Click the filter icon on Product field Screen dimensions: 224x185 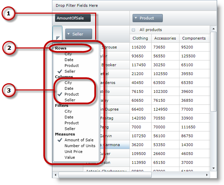click(x=136, y=18)
